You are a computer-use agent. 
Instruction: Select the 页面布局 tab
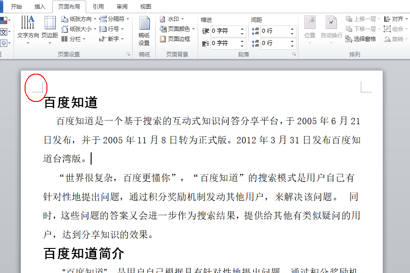69,6
